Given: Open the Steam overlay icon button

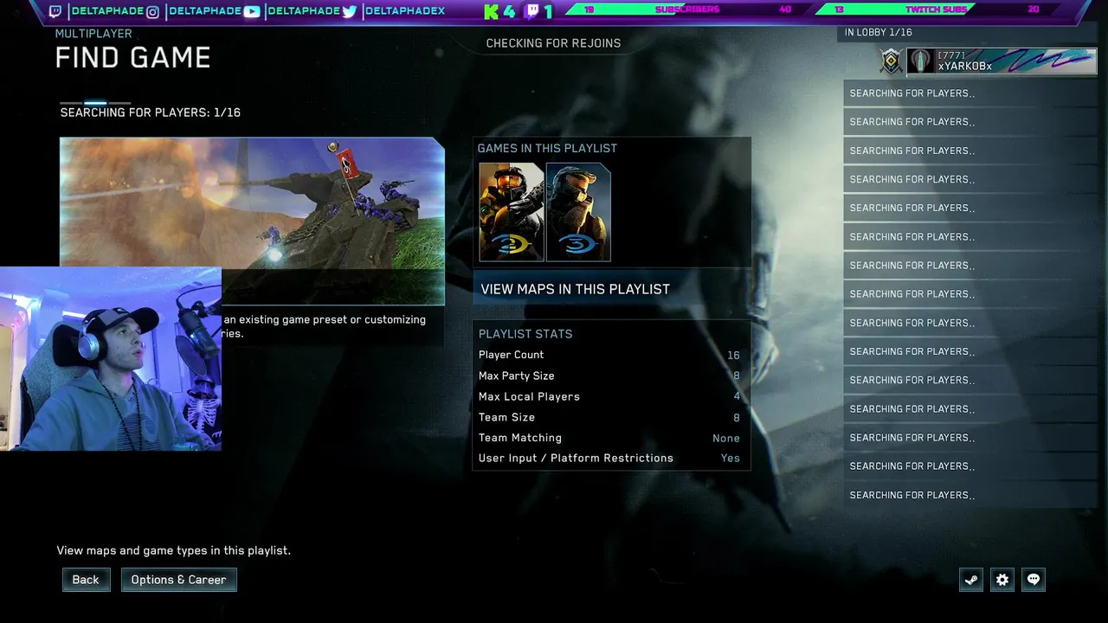Looking at the screenshot, I should tap(971, 580).
